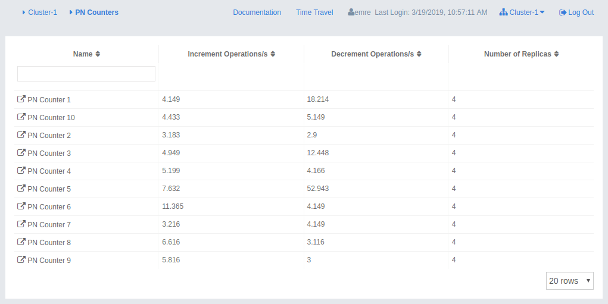Select the PN Counters breadcrumb
The width and height of the screenshot is (608, 304).
96,12
